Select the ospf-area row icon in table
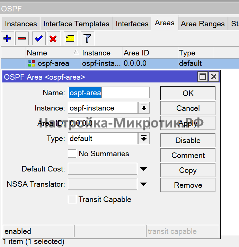 [32, 63]
